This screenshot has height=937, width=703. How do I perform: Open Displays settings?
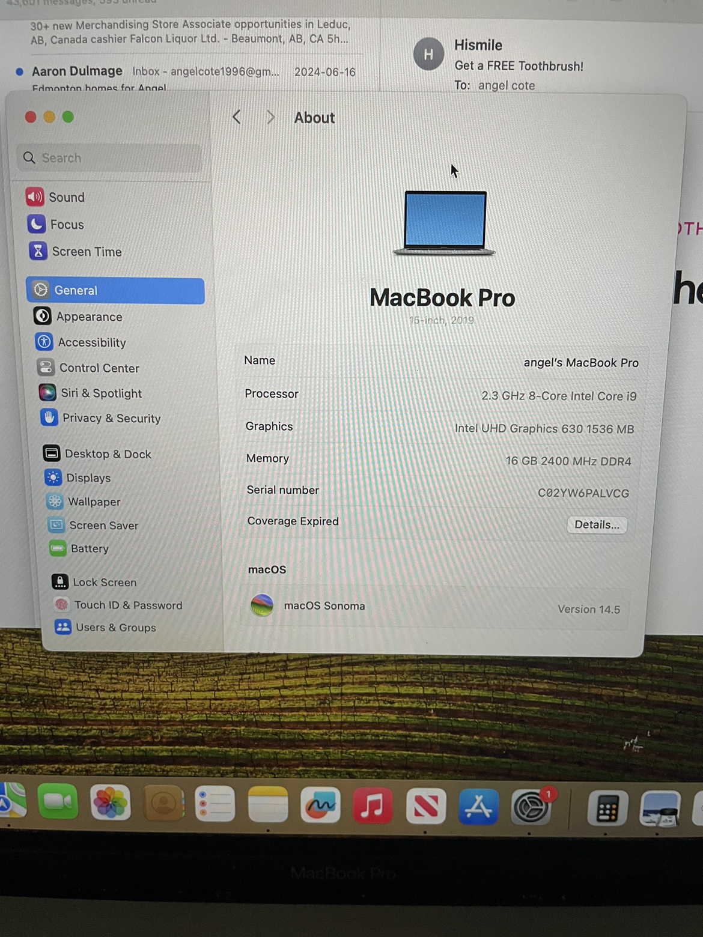click(x=78, y=478)
